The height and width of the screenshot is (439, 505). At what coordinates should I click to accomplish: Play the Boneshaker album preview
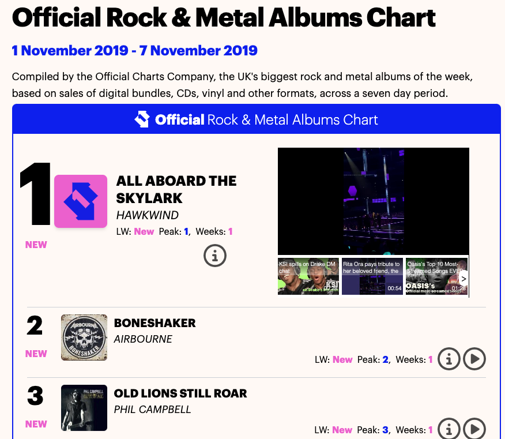(x=475, y=359)
